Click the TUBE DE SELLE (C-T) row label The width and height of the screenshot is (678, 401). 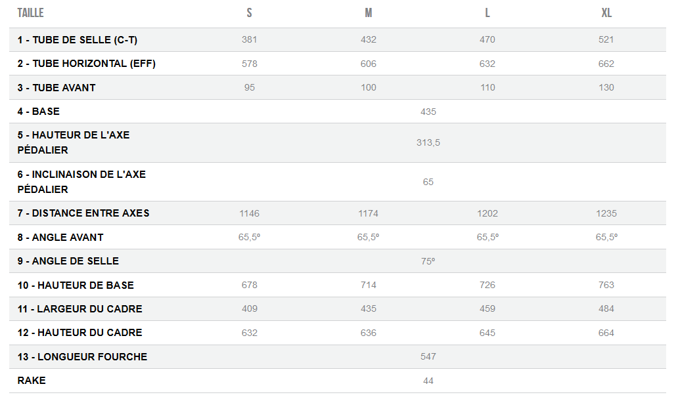[78, 40]
